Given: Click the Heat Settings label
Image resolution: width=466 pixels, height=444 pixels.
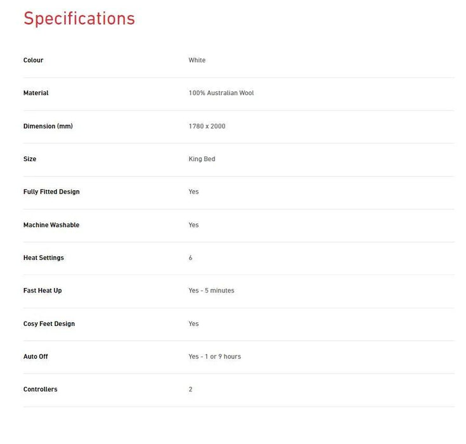Looking at the screenshot, I should click(x=44, y=258).
